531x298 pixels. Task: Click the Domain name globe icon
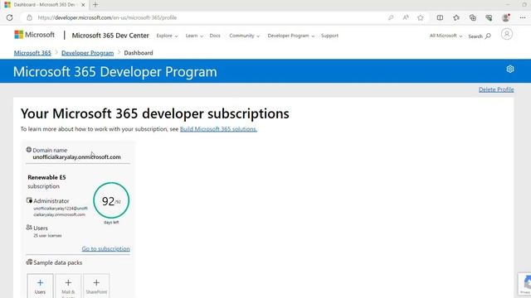[29, 150]
